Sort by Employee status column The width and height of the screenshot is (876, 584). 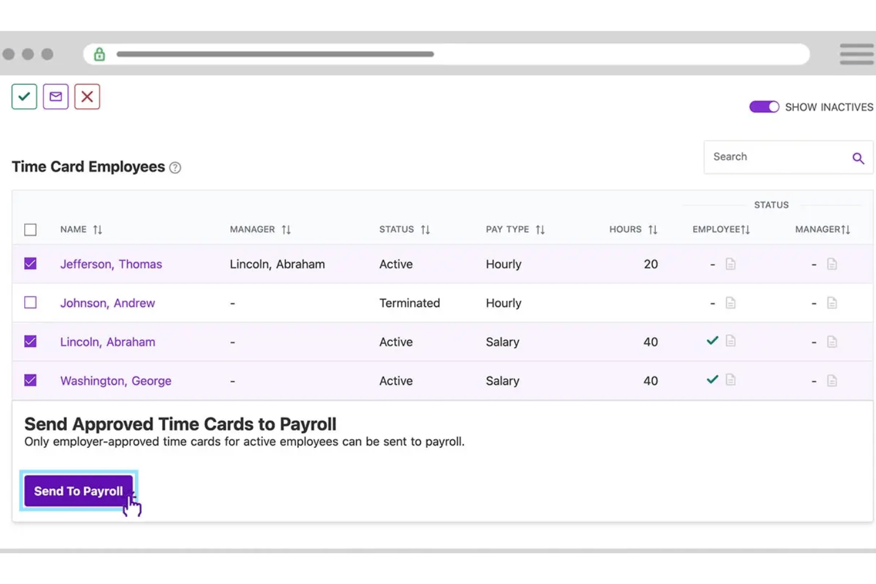tap(746, 230)
